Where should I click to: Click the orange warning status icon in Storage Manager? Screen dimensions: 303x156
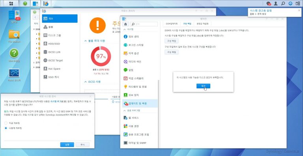(97, 25)
